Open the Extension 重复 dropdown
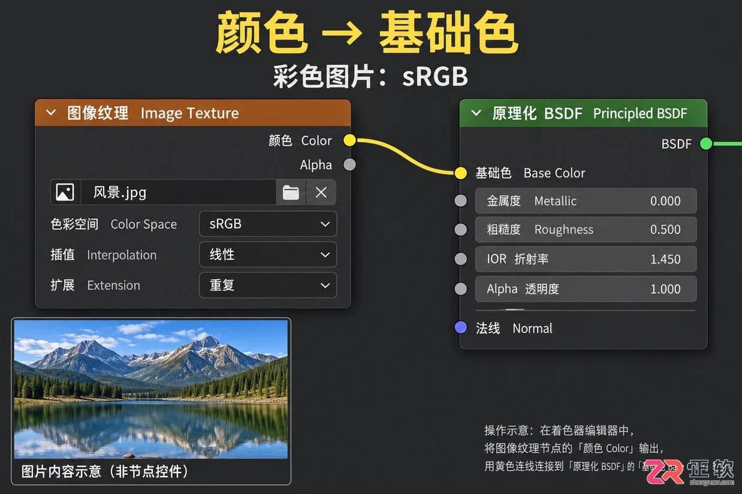The height and width of the screenshot is (494, 742). click(x=268, y=285)
